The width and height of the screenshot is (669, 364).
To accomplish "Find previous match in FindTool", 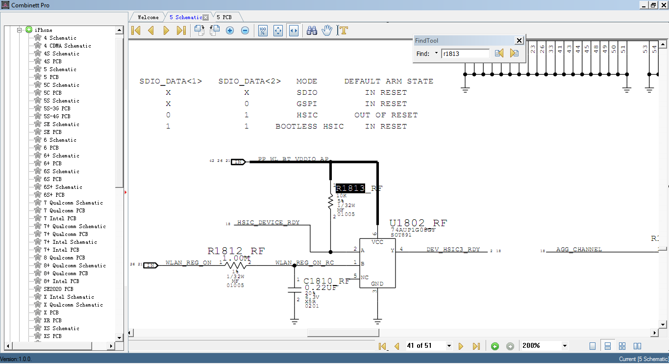I will (499, 53).
